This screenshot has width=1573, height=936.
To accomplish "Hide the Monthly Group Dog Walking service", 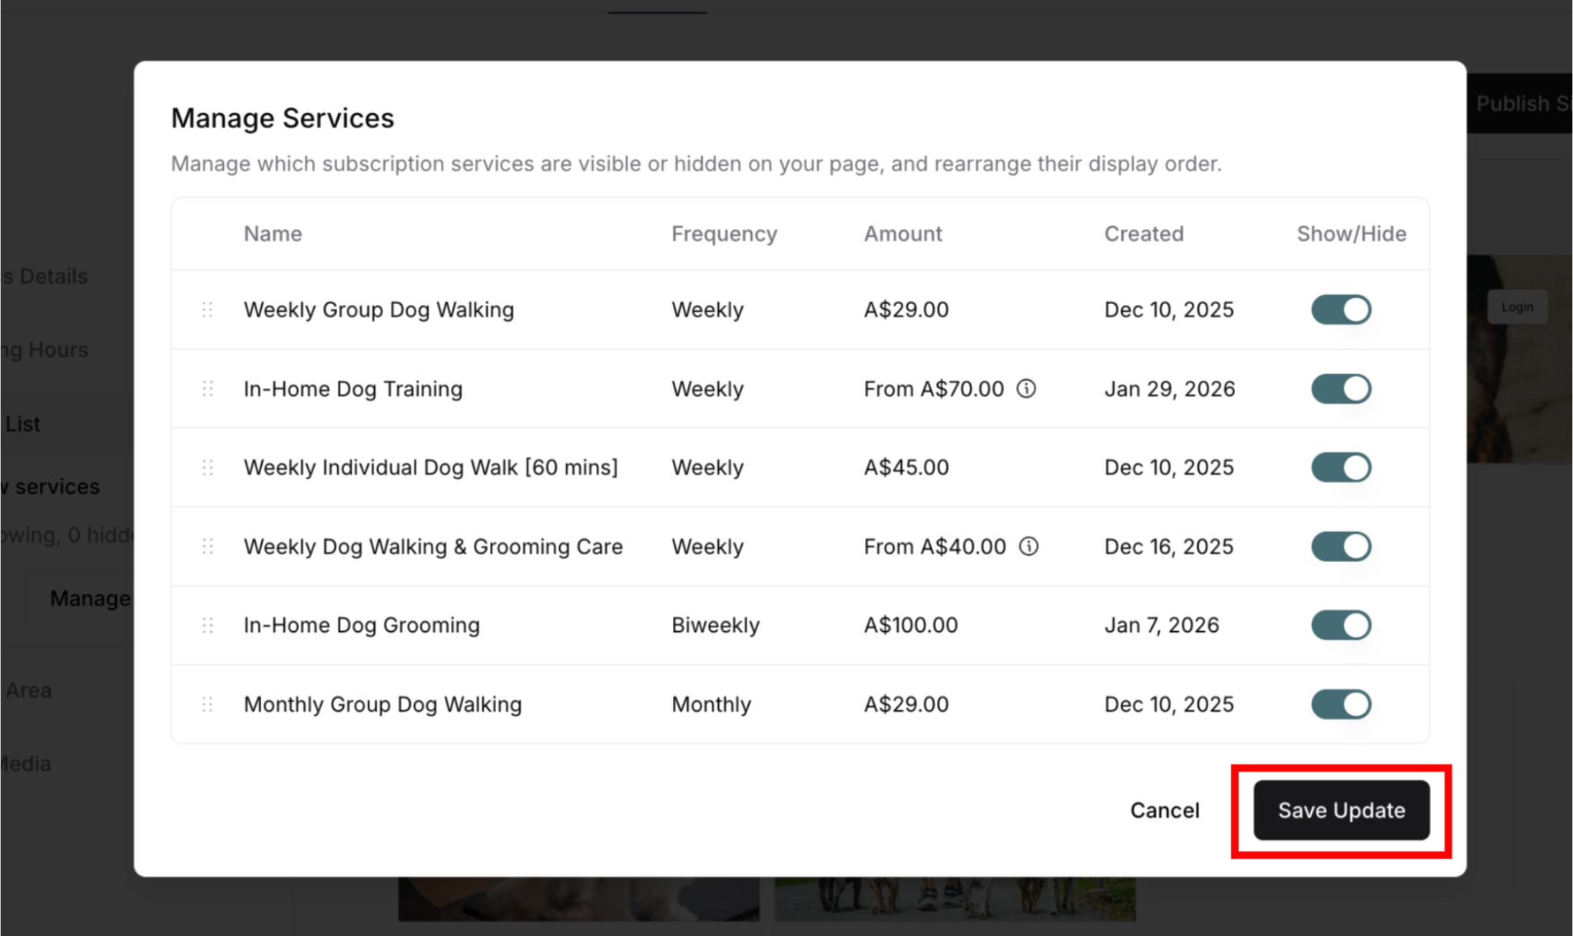I will point(1340,704).
